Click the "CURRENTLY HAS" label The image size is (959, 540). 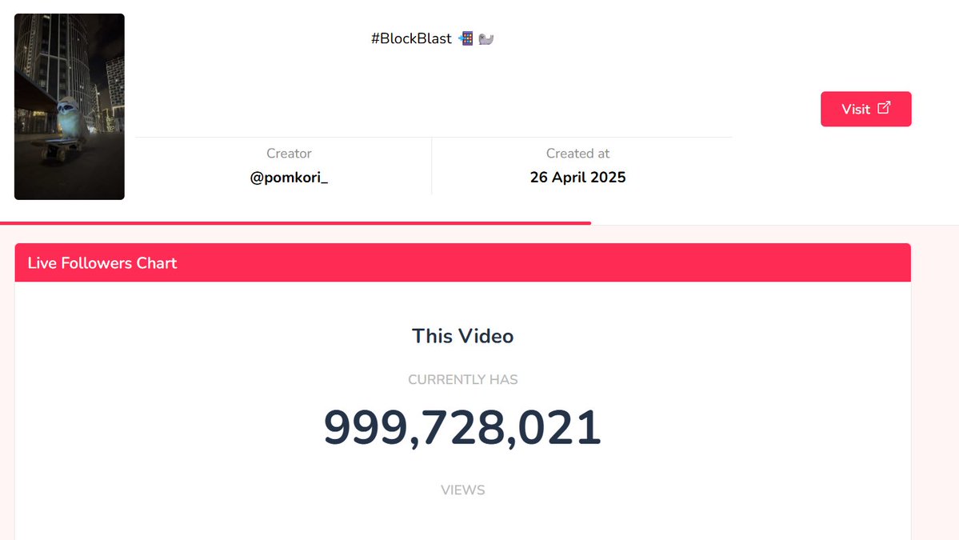point(462,380)
